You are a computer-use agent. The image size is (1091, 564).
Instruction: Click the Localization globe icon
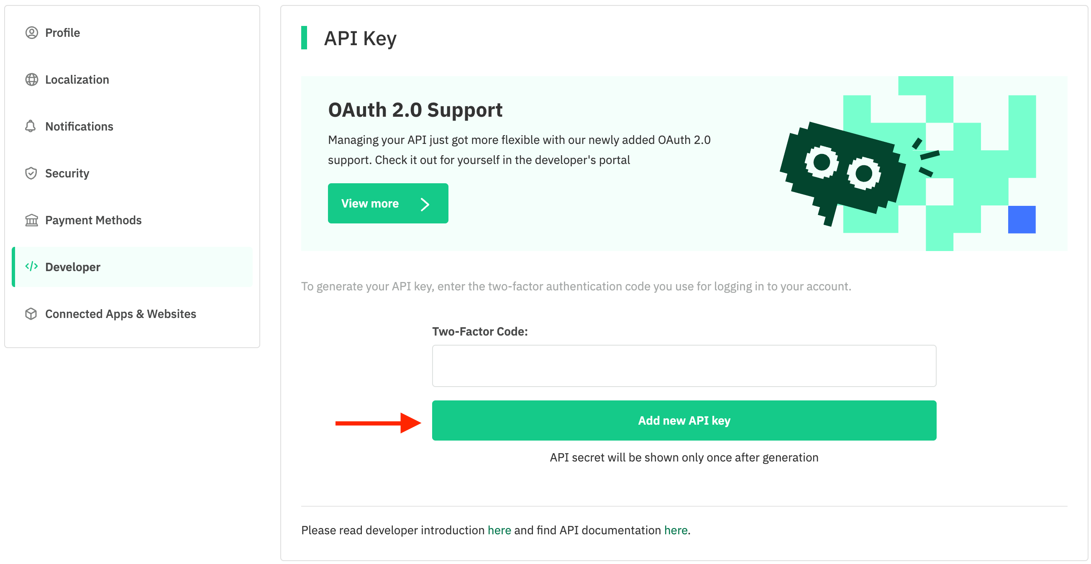tap(31, 79)
